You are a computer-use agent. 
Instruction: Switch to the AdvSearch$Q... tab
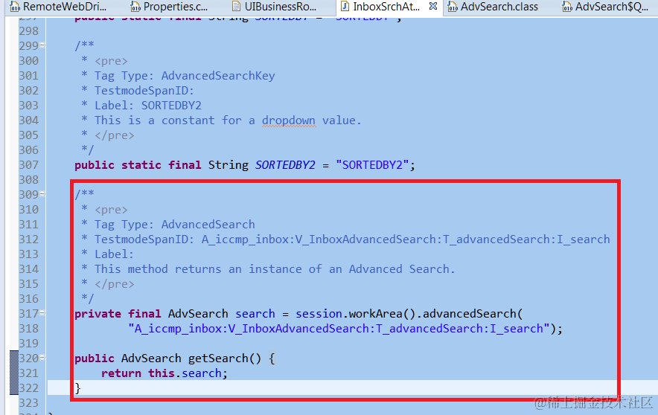point(607,7)
